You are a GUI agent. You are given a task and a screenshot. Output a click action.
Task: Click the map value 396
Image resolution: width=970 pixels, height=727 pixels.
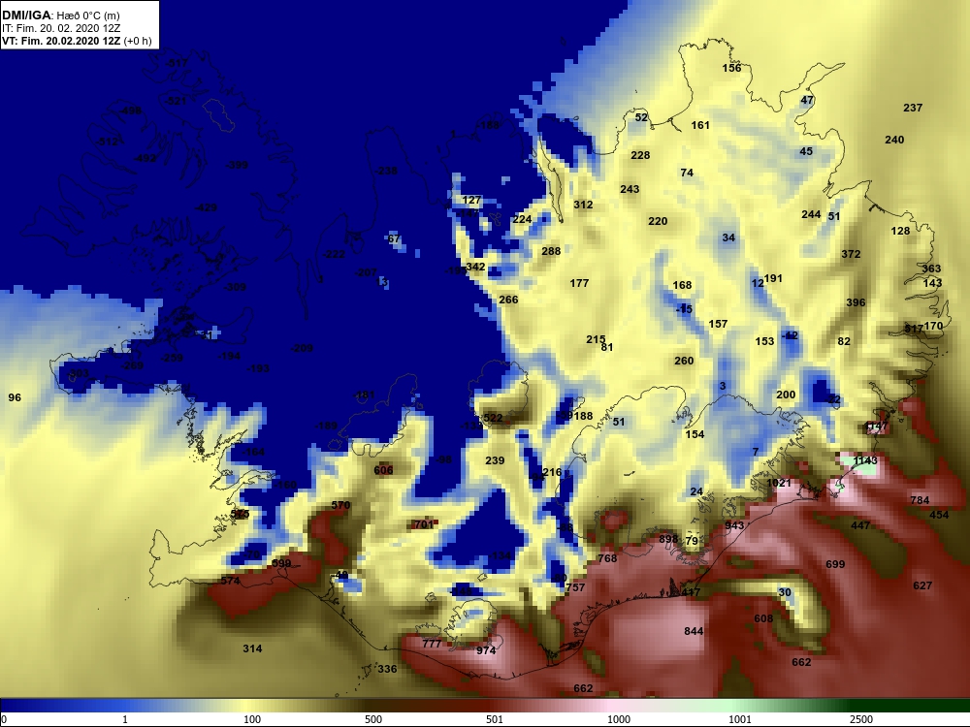tap(857, 302)
